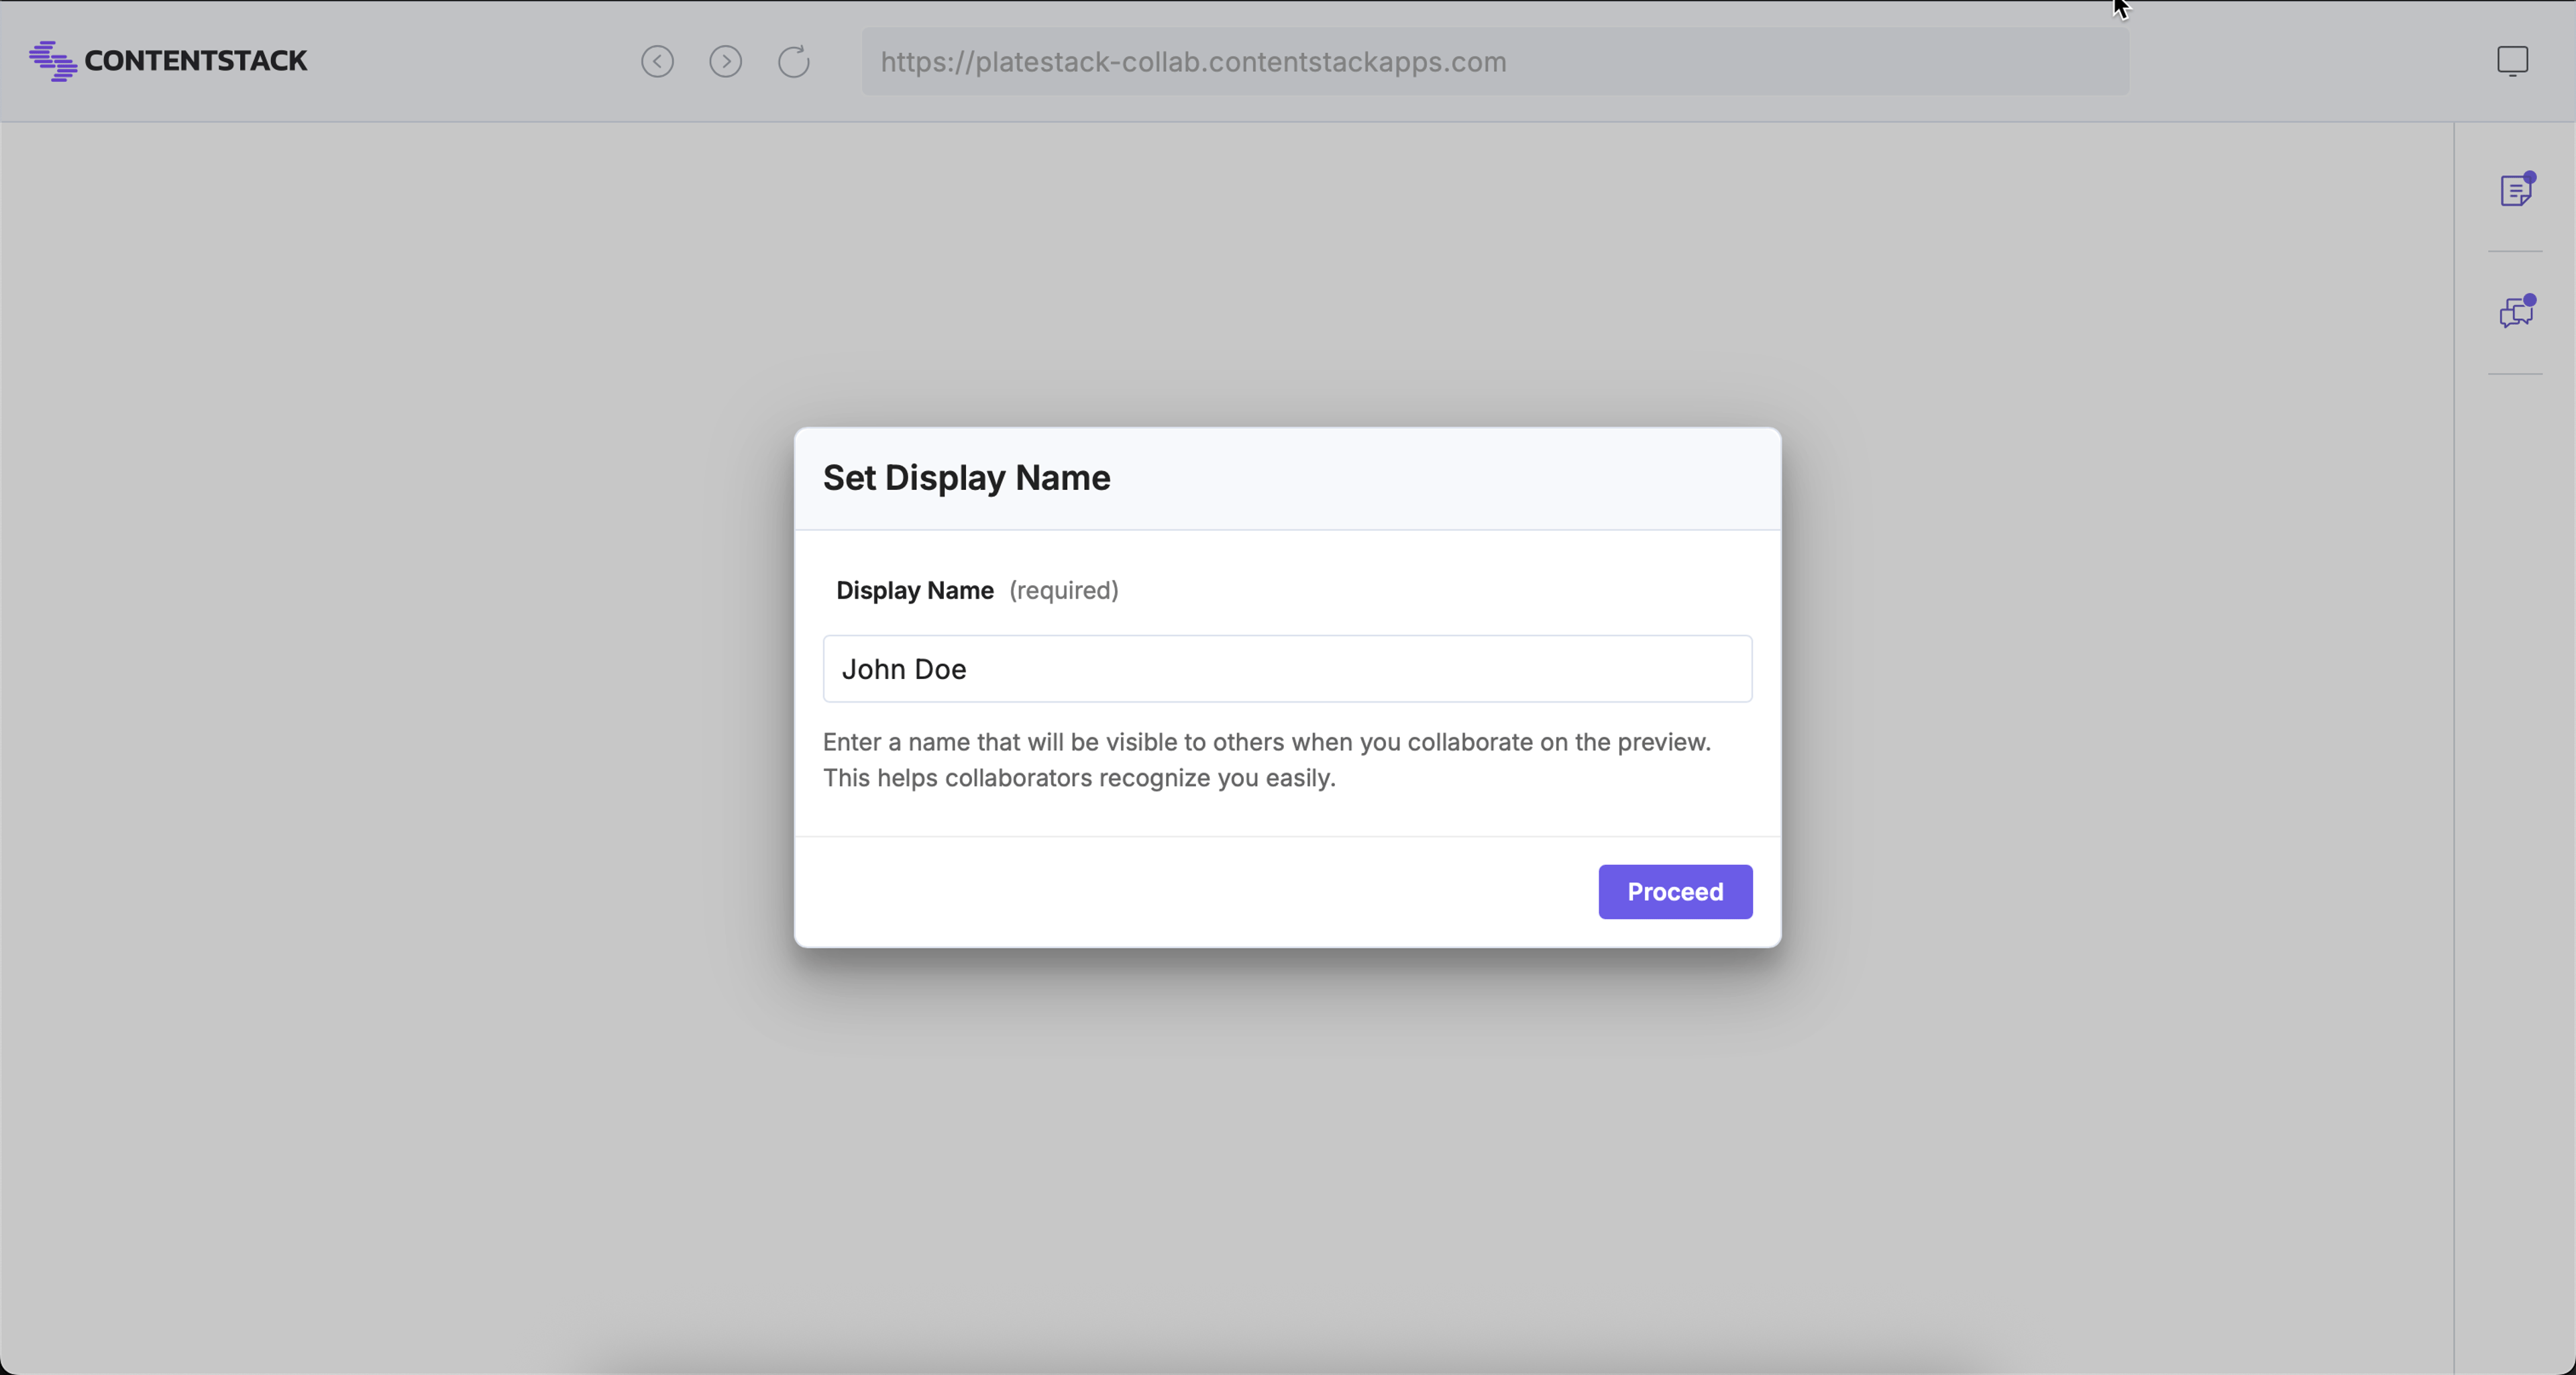Click the notification dot on notes icon

coord(2530,178)
